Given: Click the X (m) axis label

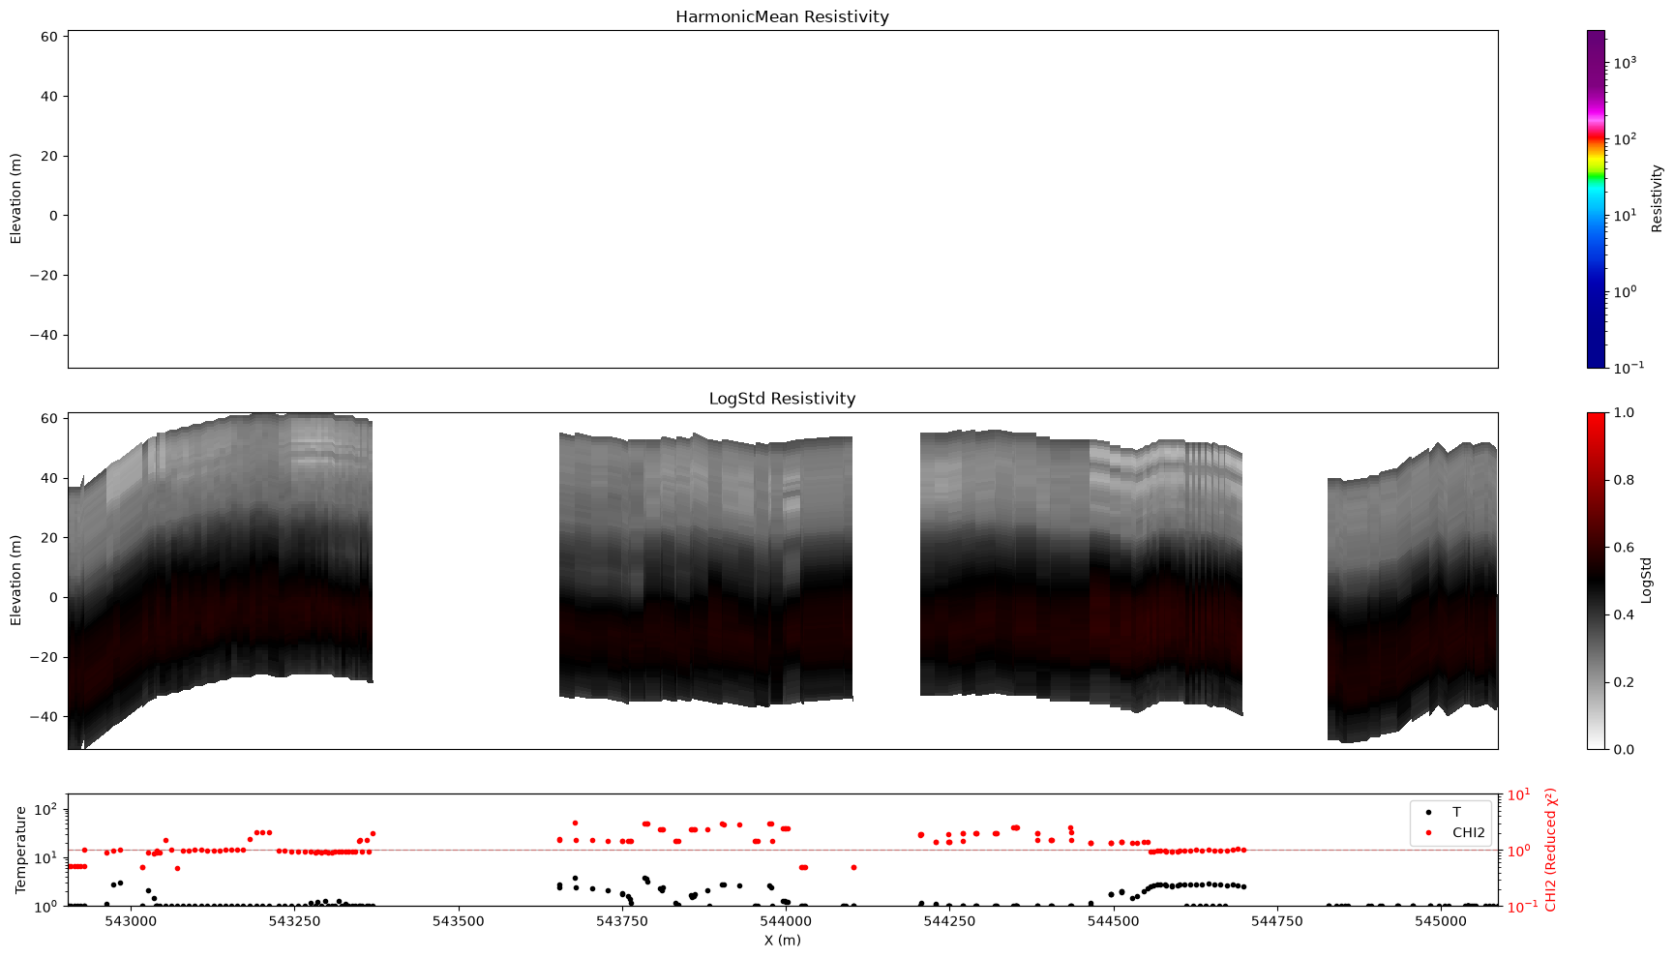Looking at the screenshot, I should pyautogui.click(x=782, y=940).
